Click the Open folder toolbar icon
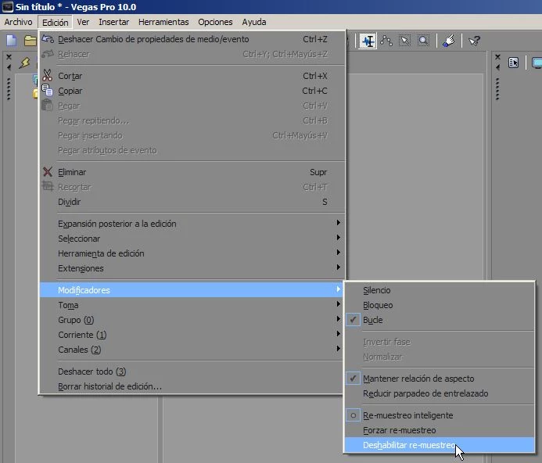The width and height of the screenshot is (542, 463). pyautogui.click(x=31, y=41)
